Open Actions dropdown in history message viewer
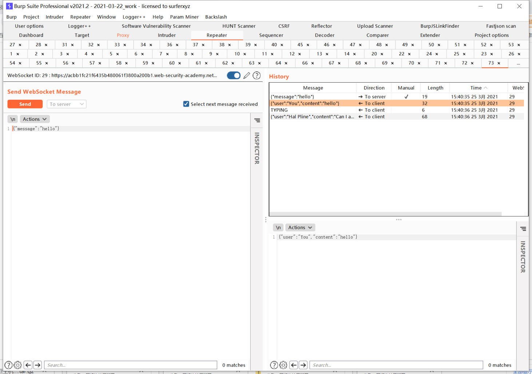532x374 pixels. coord(300,227)
